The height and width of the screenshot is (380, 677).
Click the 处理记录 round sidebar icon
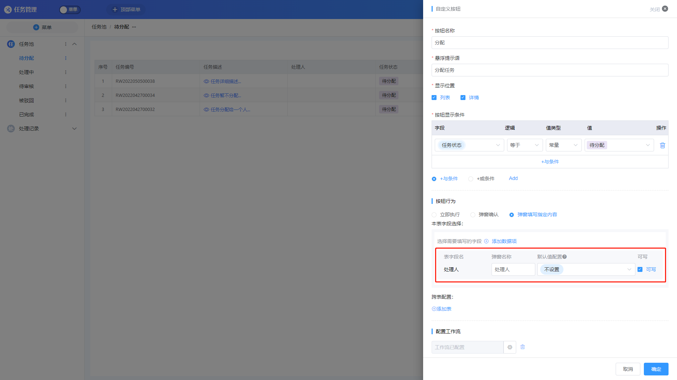tap(11, 129)
